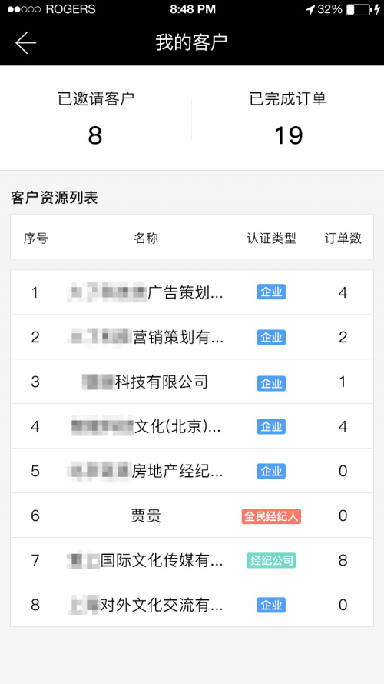The height and width of the screenshot is (684, 384).
Task: Tap the 企业 badge in row 1
Action: 271,292
